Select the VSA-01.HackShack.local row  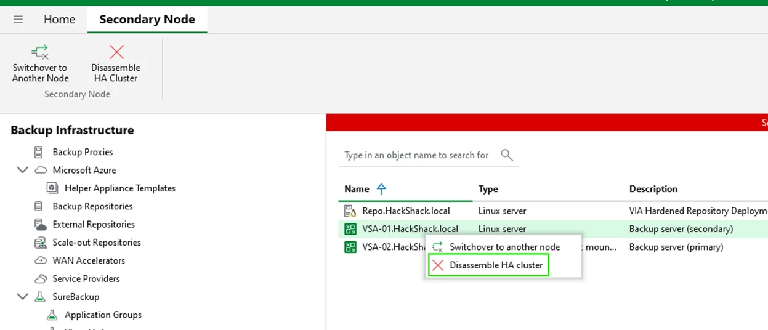coord(553,229)
